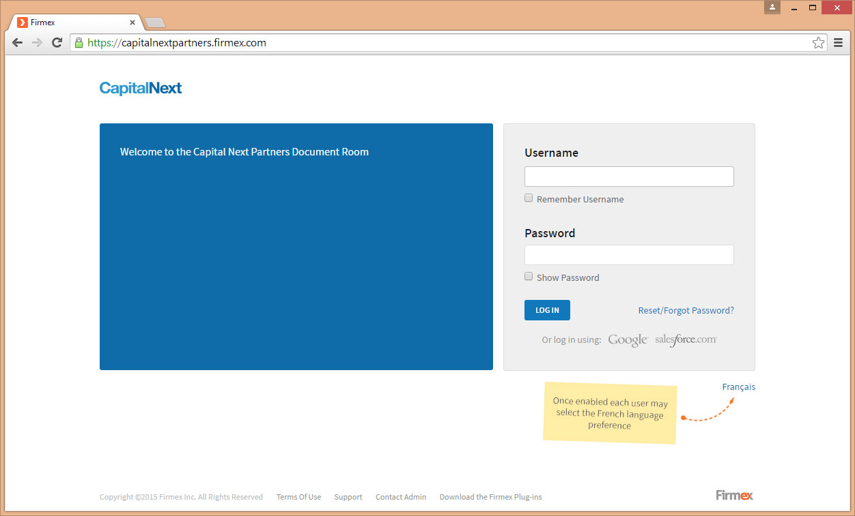
Task: Focus the Password input field
Action: pyautogui.click(x=629, y=255)
